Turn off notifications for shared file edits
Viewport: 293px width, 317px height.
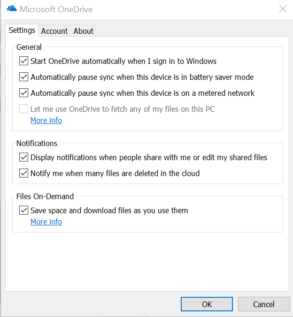pos(23,157)
